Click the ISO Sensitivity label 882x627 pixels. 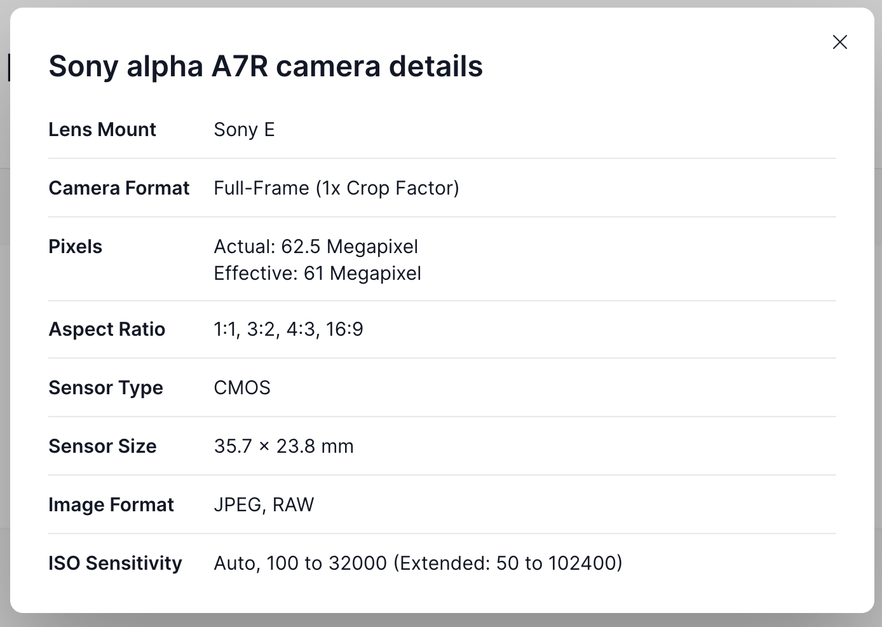pos(115,563)
